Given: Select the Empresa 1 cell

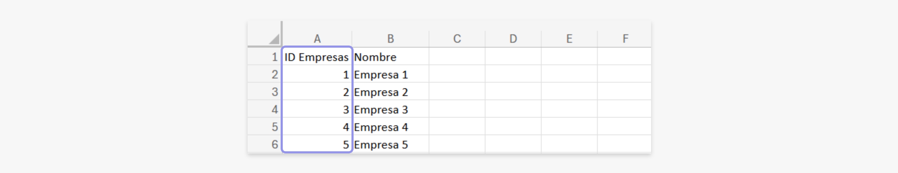Looking at the screenshot, I should [x=390, y=74].
